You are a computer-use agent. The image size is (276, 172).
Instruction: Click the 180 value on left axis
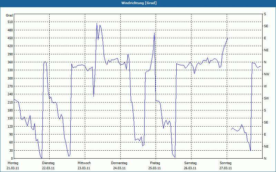coord(10,110)
